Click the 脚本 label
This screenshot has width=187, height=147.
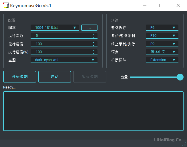pyautogui.click(x=12, y=28)
